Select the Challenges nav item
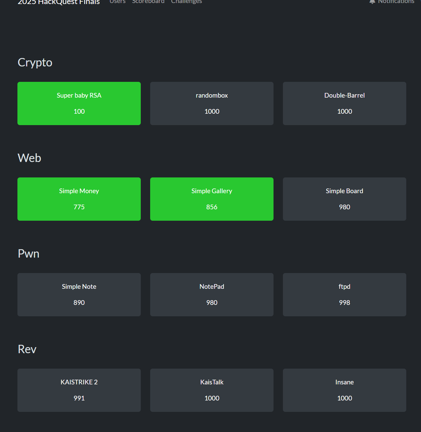The width and height of the screenshot is (421, 432). click(x=186, y=2)
